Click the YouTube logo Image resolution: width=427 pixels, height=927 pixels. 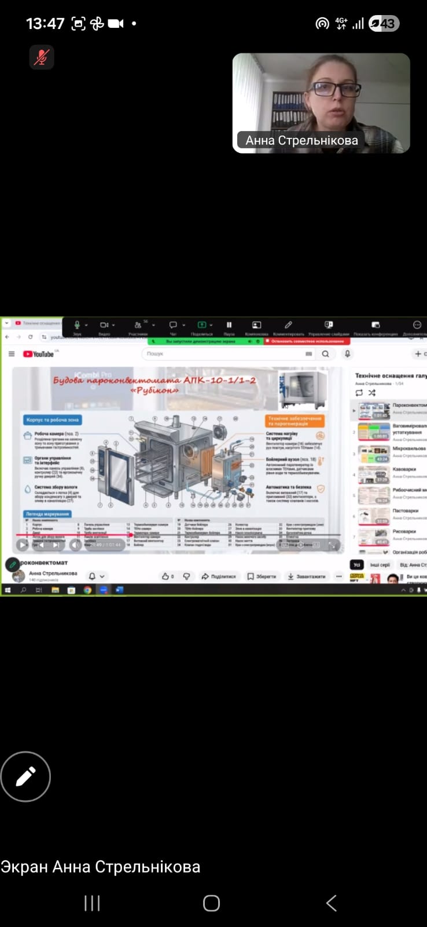point(39,354)
